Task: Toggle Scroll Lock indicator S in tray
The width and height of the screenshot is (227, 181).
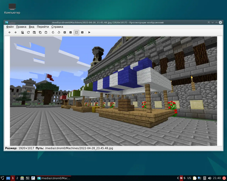Action: pyautogui.click(x=185, y=178)
